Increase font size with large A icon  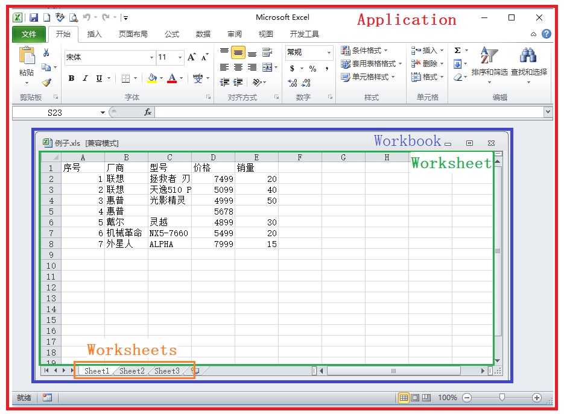191,57
